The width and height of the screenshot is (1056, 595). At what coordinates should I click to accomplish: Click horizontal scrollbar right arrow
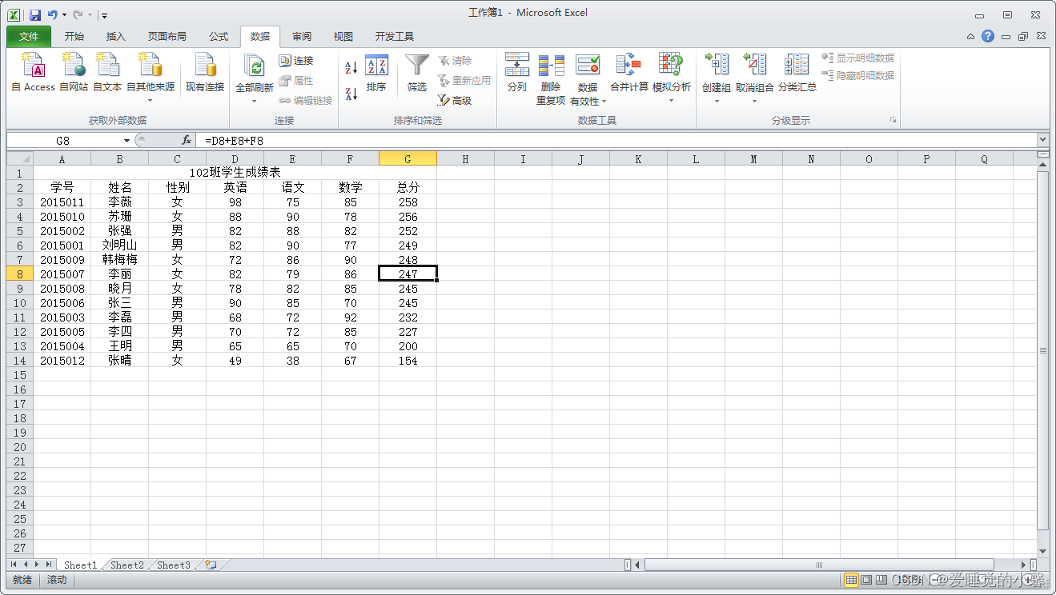click(1024, 565)
